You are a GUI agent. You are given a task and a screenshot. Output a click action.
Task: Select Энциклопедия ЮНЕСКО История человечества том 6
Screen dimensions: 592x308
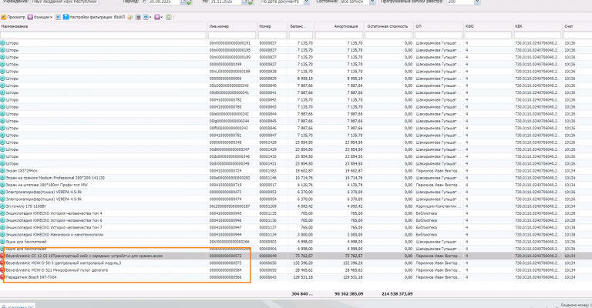pyautogui.click(x=296, y=220)
